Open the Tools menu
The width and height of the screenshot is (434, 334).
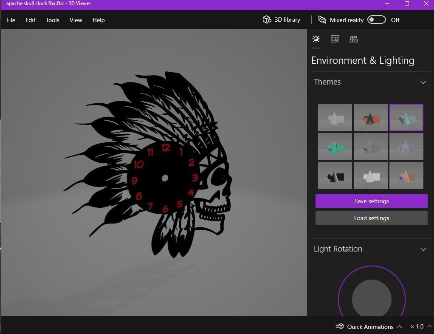pos(52,20)
